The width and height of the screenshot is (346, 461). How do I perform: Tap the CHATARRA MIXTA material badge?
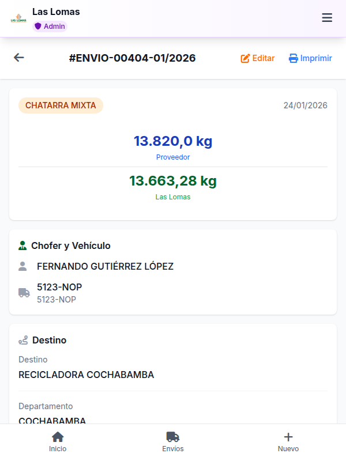click(61, 105)
